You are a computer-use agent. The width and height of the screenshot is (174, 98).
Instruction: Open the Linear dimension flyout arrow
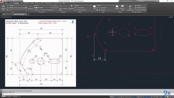point(39,10)
